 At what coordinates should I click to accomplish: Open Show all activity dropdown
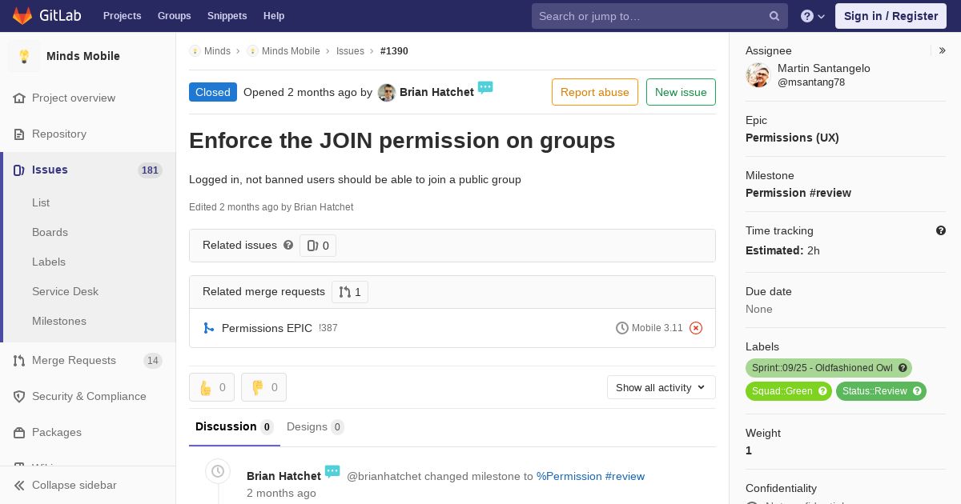coord(661,387)
